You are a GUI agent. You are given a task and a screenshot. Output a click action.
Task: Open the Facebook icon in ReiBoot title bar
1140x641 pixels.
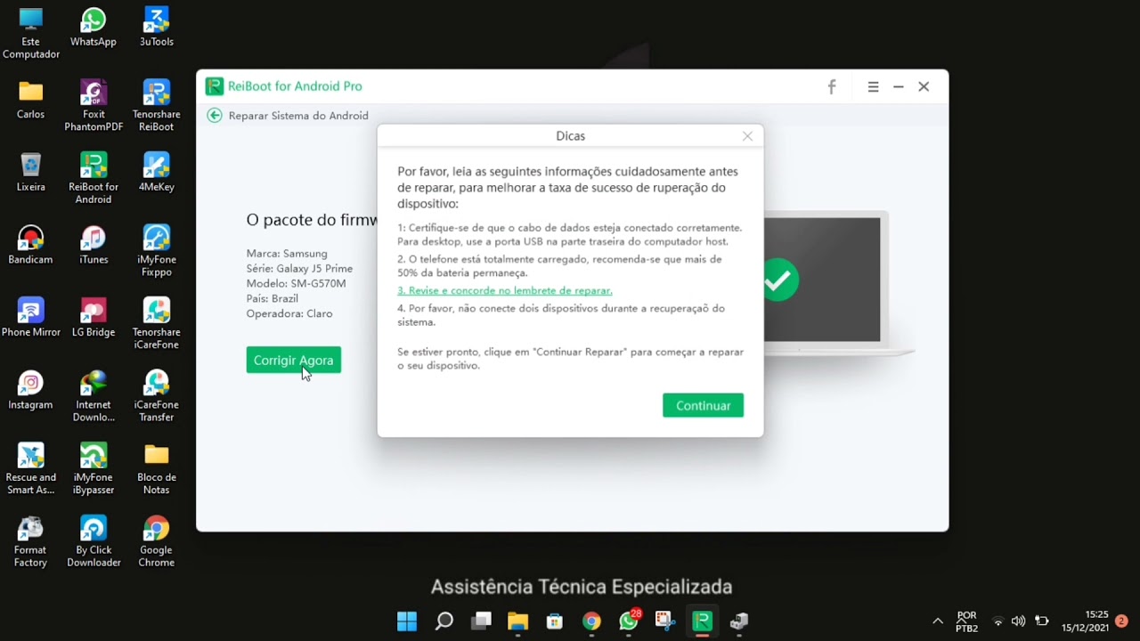tap(832, 86)
